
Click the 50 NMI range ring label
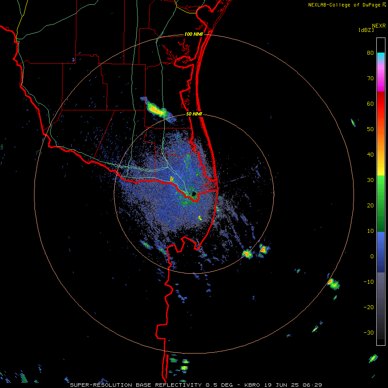194,114
